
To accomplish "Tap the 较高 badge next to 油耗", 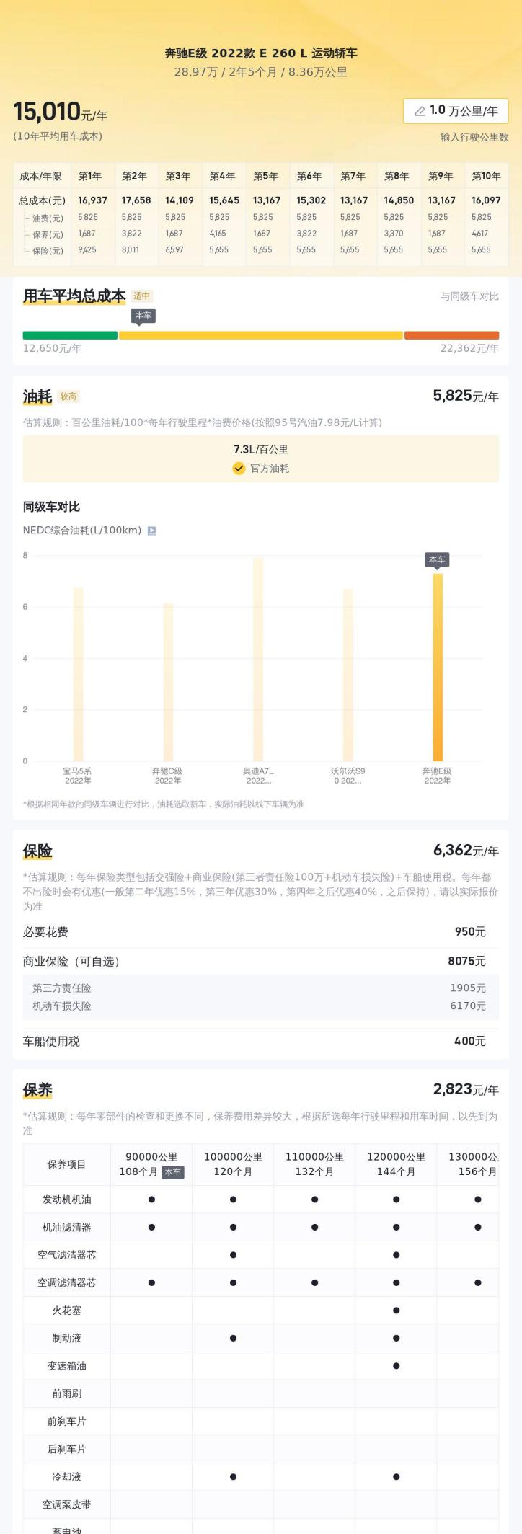I will 68,396.
